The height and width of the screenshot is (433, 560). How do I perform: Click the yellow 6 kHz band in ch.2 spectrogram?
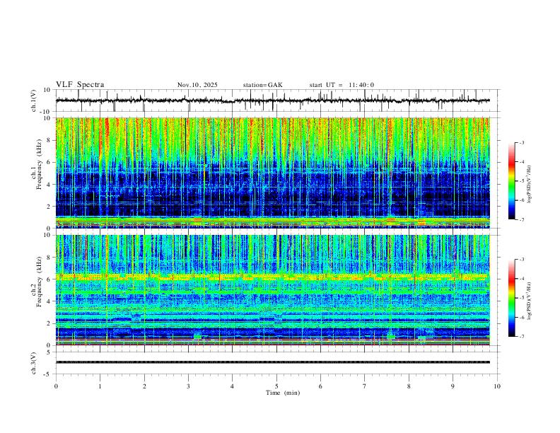(273, 277)
